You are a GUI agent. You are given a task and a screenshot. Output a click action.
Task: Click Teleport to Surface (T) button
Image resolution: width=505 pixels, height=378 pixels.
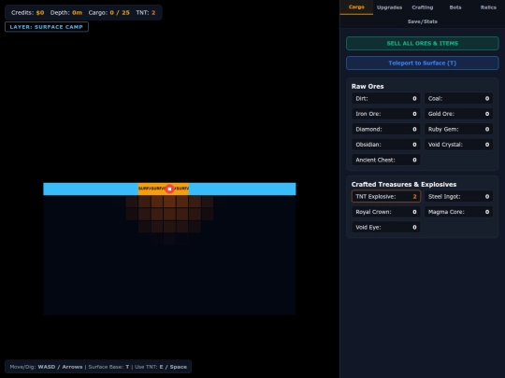[422, 63]
